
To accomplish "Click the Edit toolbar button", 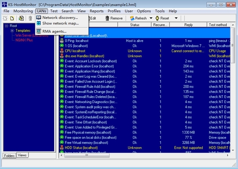I will [93, 18].
